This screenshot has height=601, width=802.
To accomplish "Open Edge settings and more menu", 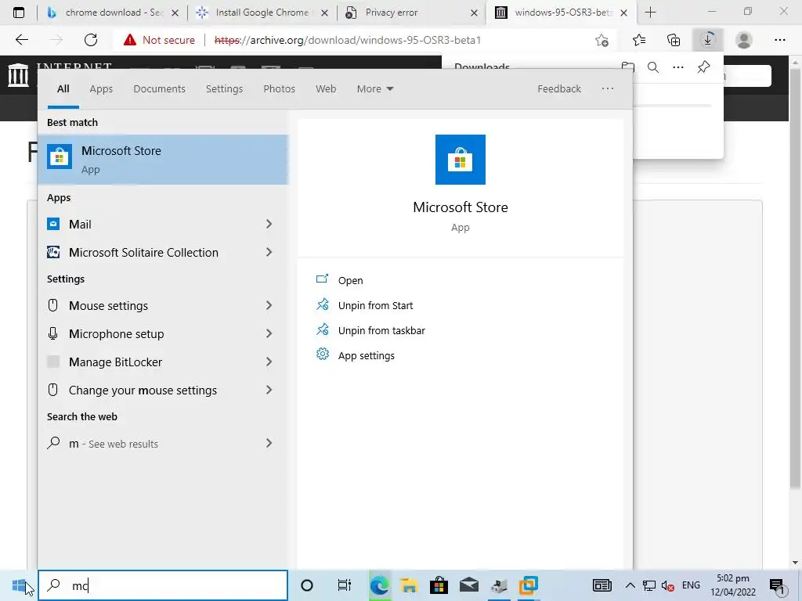I will coord(779,40).
